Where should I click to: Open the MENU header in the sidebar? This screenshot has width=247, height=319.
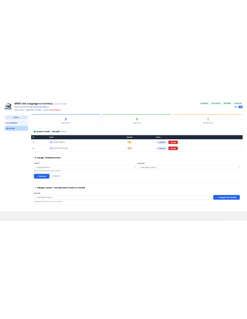tap(16, 117)
